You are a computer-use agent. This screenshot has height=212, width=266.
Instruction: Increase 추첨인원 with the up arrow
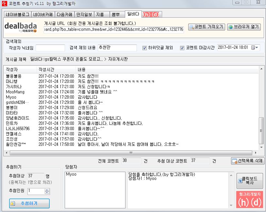pyautogui.click(x=47, y=190)
